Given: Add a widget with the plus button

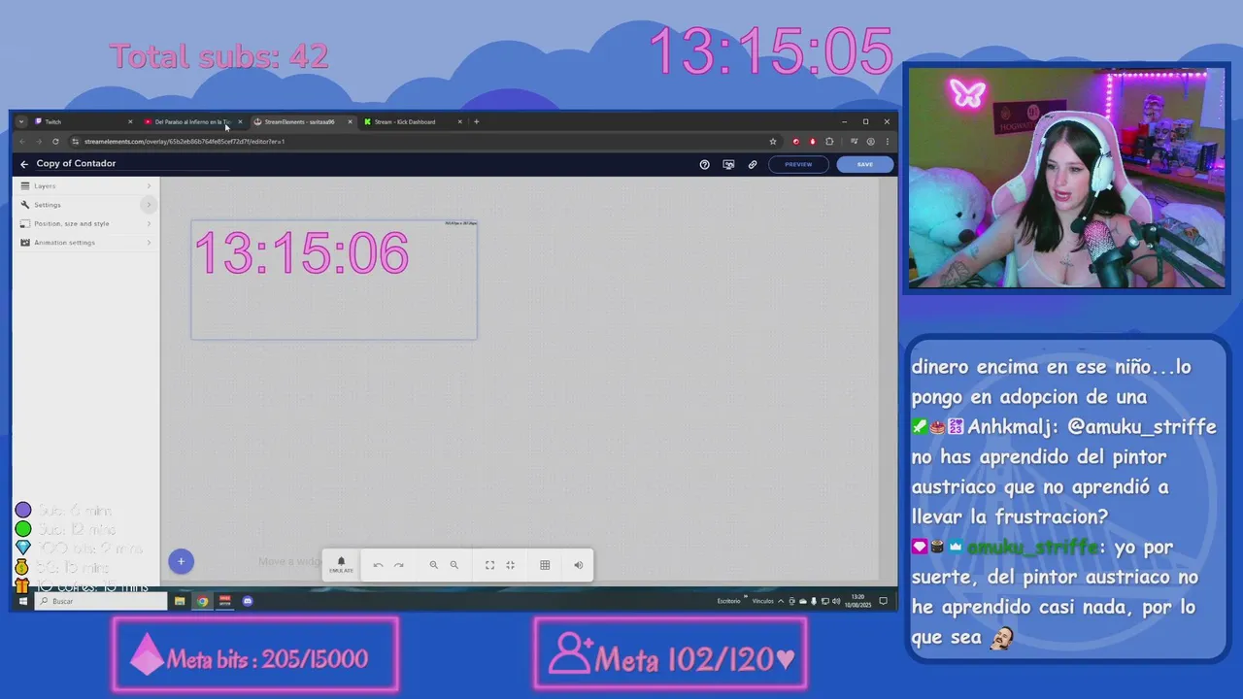Looking at the screenshot, I should point(181,561).
